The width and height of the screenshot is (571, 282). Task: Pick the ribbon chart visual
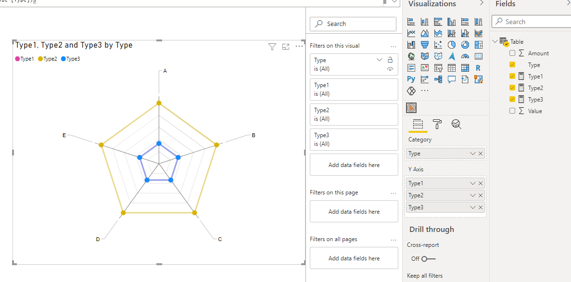pos(479,34)
